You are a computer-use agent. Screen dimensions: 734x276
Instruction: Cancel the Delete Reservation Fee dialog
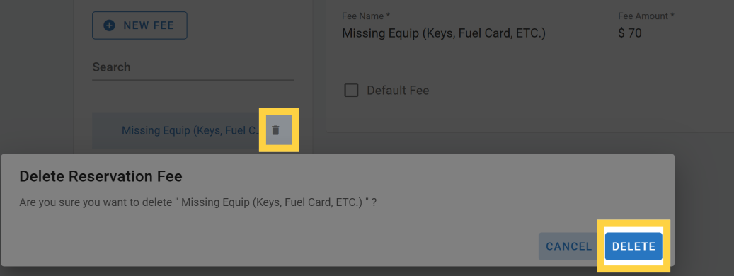click(569, 246)
